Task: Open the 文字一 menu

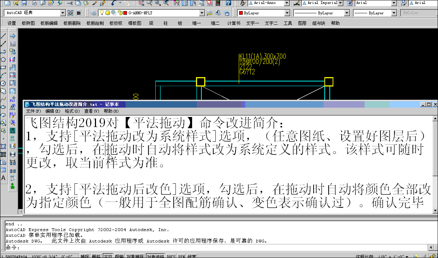Action: click(252, 23)
